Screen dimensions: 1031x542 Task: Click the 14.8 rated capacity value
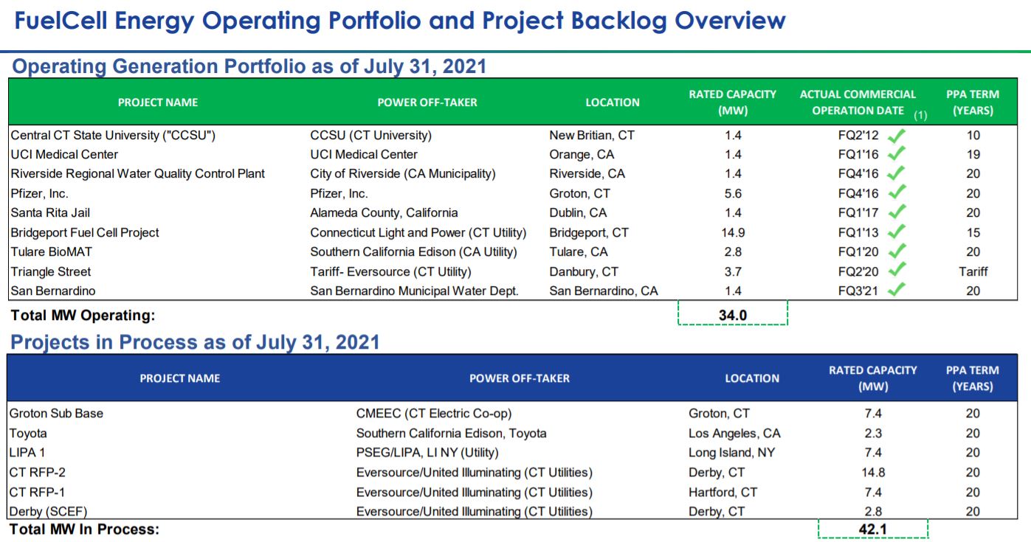point(873,473)
